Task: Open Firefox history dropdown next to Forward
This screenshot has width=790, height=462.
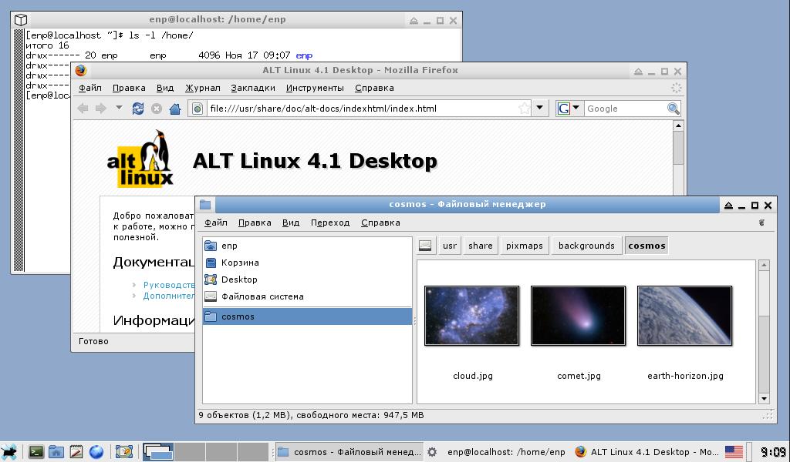Action: point(119,108)
